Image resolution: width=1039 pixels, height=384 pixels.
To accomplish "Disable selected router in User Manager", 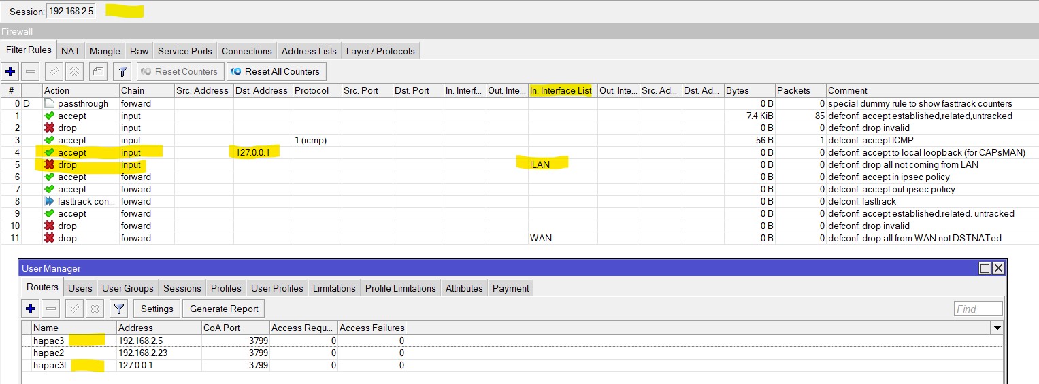I will point(95,309).
